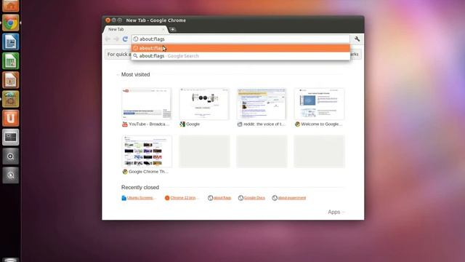Launch LibreOffice Writer from the dock
The width and height of the screenshot is (465, 262).
11,42
